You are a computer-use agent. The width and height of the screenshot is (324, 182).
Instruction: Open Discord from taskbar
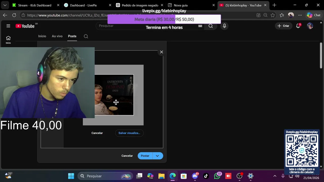(x=195, y=176)
